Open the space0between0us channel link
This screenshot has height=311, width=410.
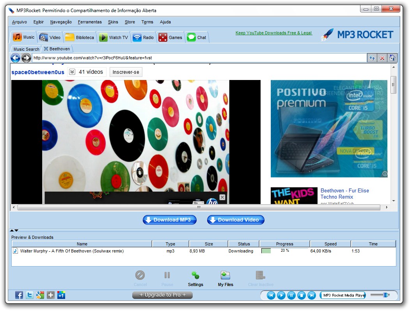tap(38, 72)
